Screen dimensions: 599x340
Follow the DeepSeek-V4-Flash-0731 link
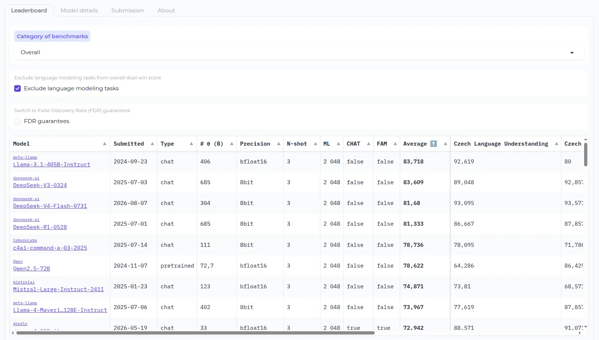50,206
